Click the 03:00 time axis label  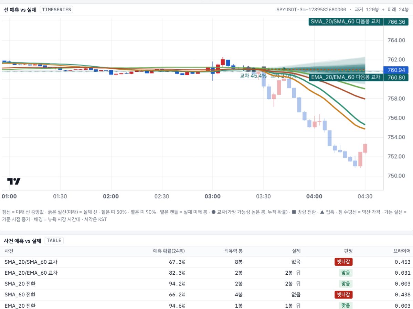(212, 196)
